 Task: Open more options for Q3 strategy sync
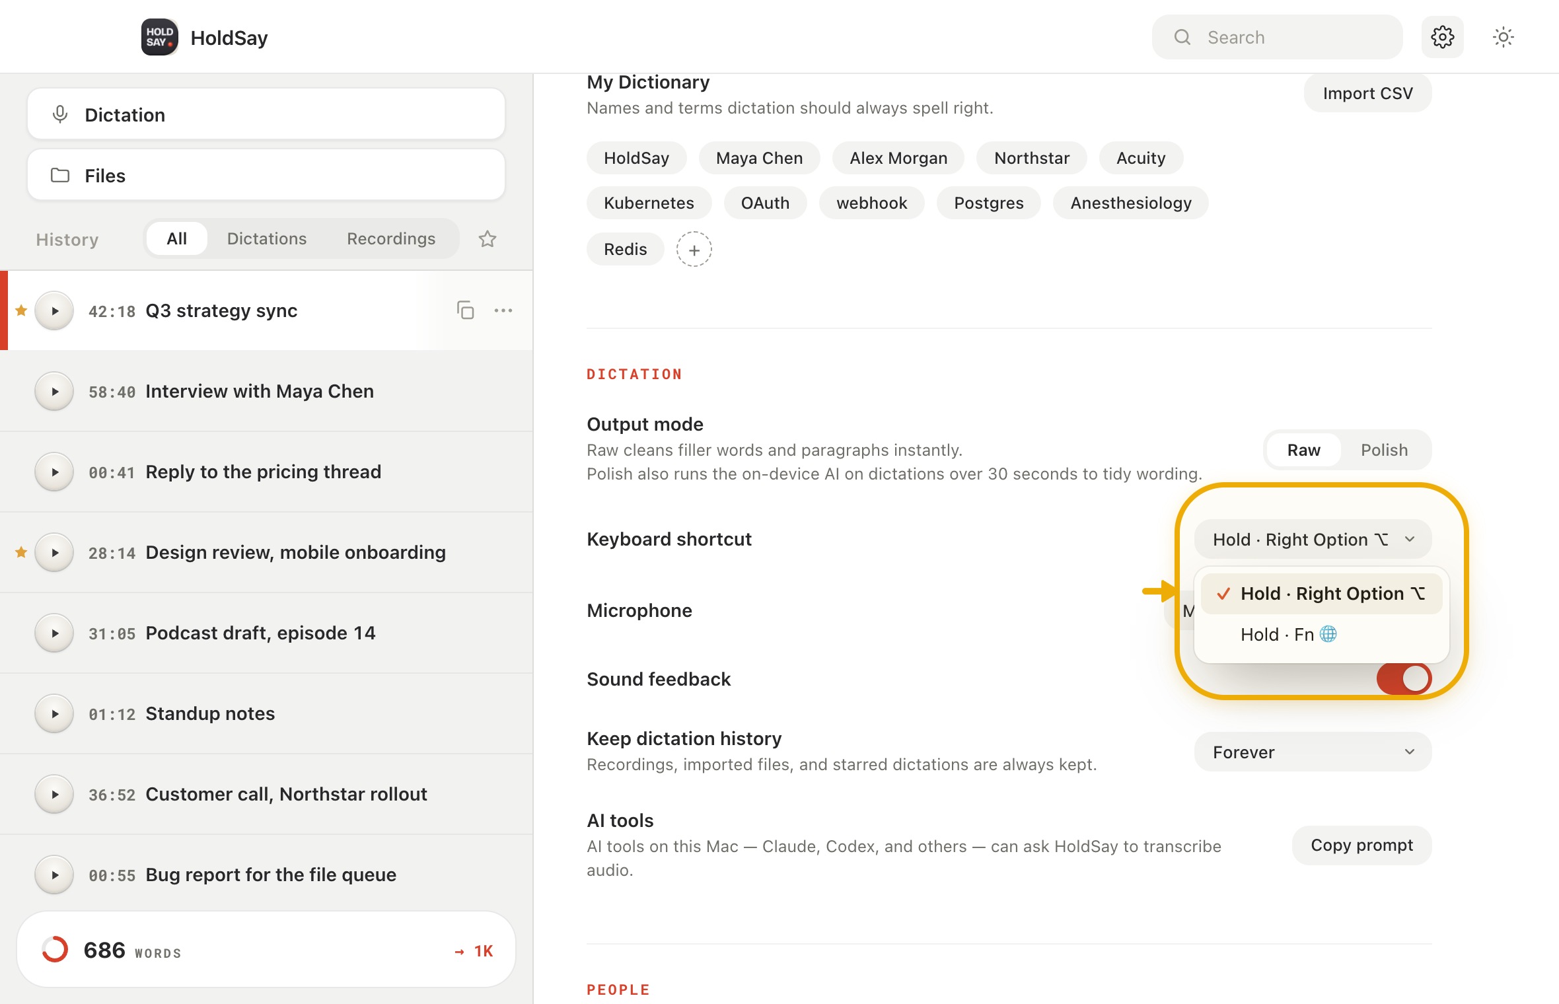pyautogui.click(x=503, y=310)
